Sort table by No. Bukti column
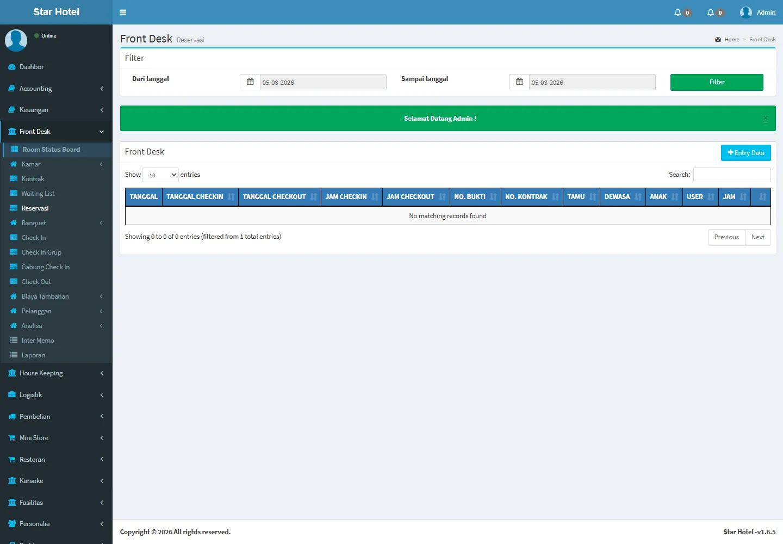 click(493, 197)
